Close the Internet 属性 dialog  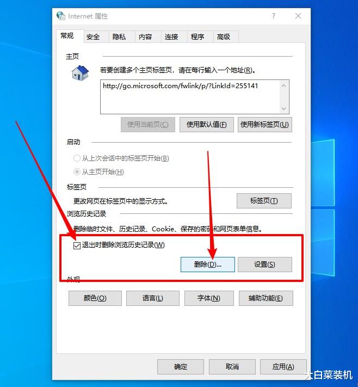click(298, 16)
